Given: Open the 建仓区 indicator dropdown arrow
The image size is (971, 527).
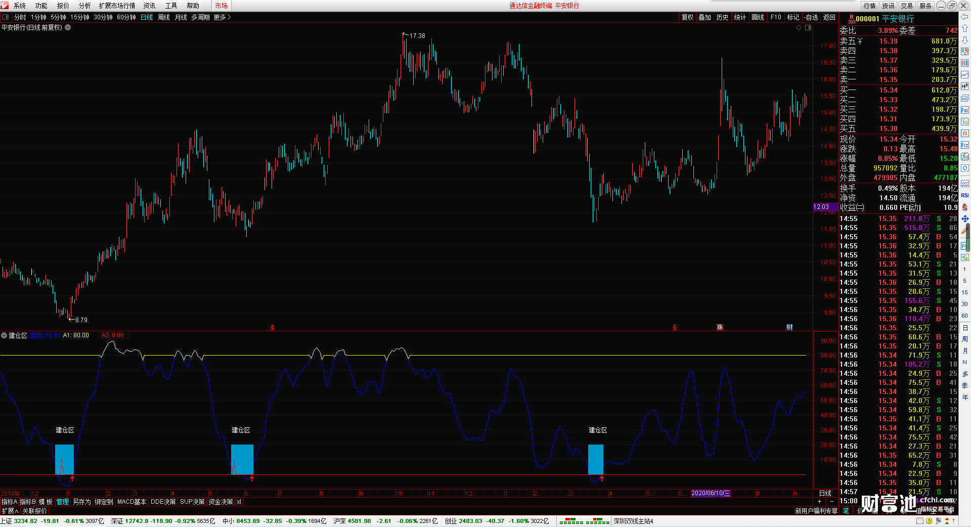Looking at the screenshot, I should (x=4, y=335).
